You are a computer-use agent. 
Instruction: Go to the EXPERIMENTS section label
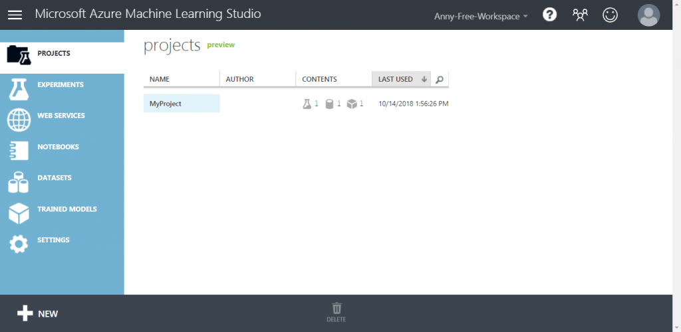point(61,84)
